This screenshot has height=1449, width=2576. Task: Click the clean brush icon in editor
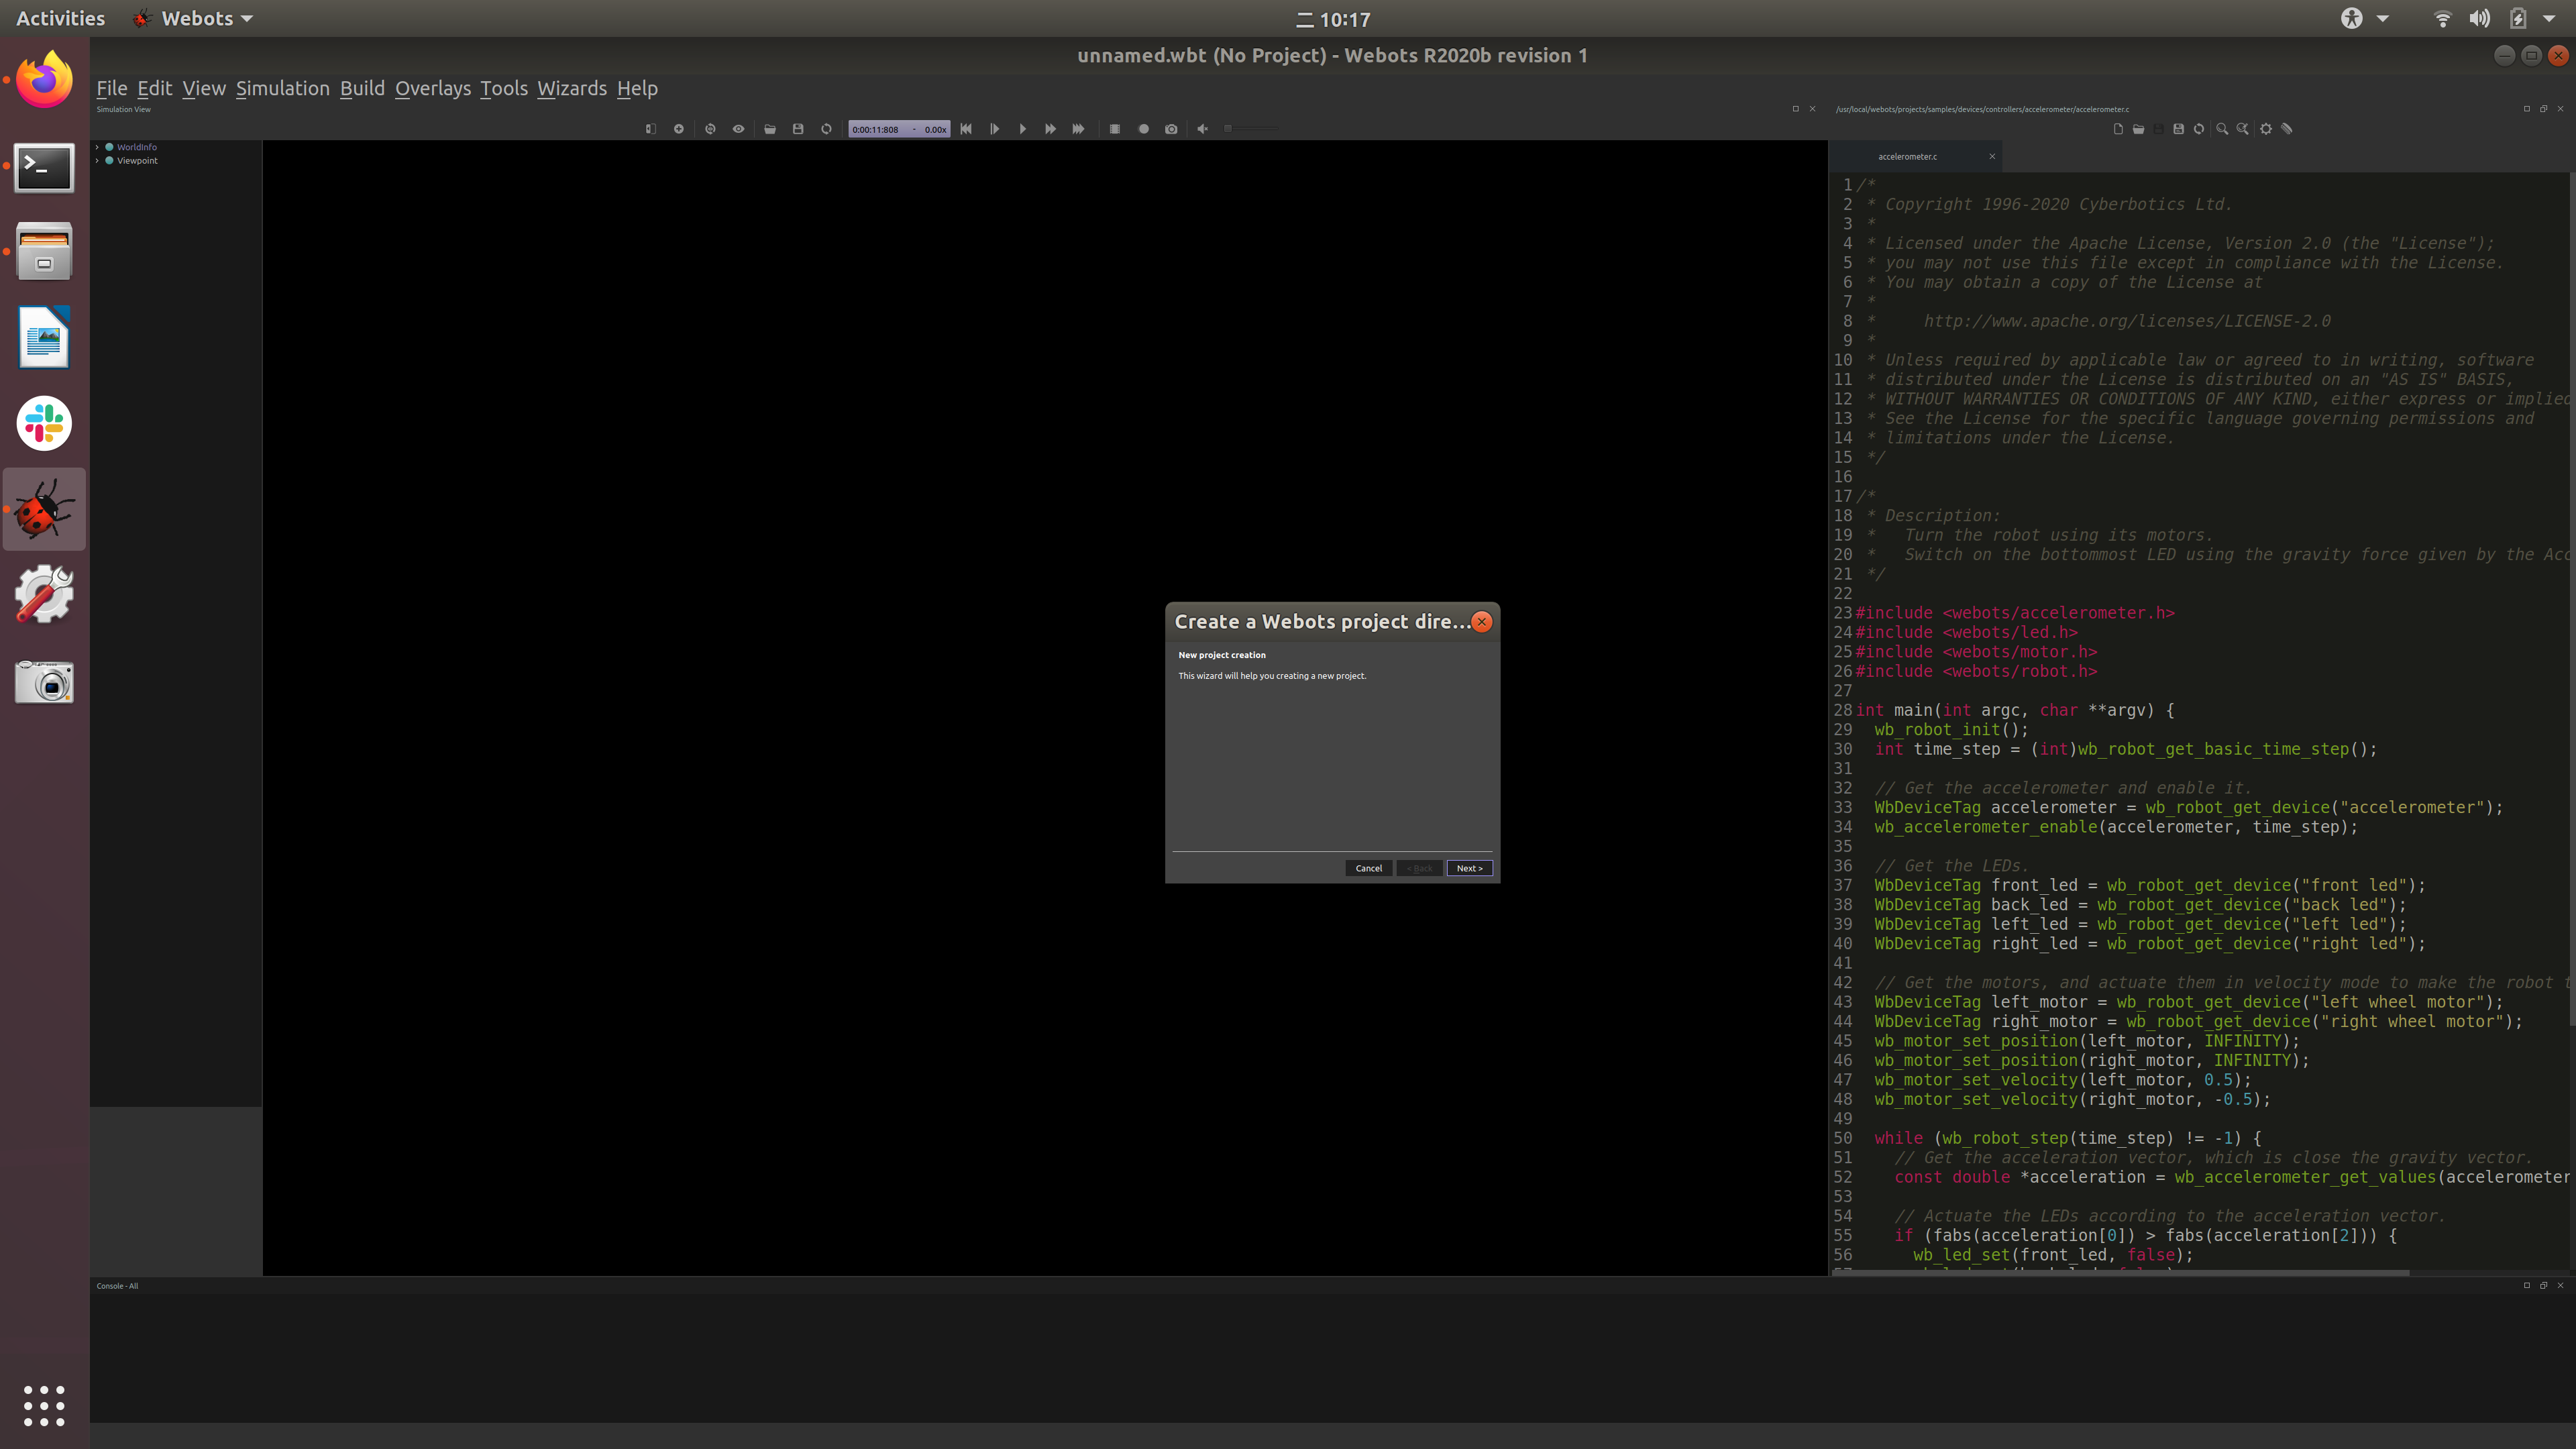pyautogui.click(x=2287, y=129)
